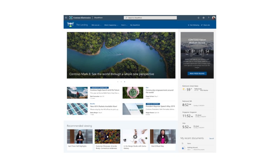The height and width of the screenshot is (168, 280).
Task: Open The Landing site title
Action: click(x=82, y=25)
